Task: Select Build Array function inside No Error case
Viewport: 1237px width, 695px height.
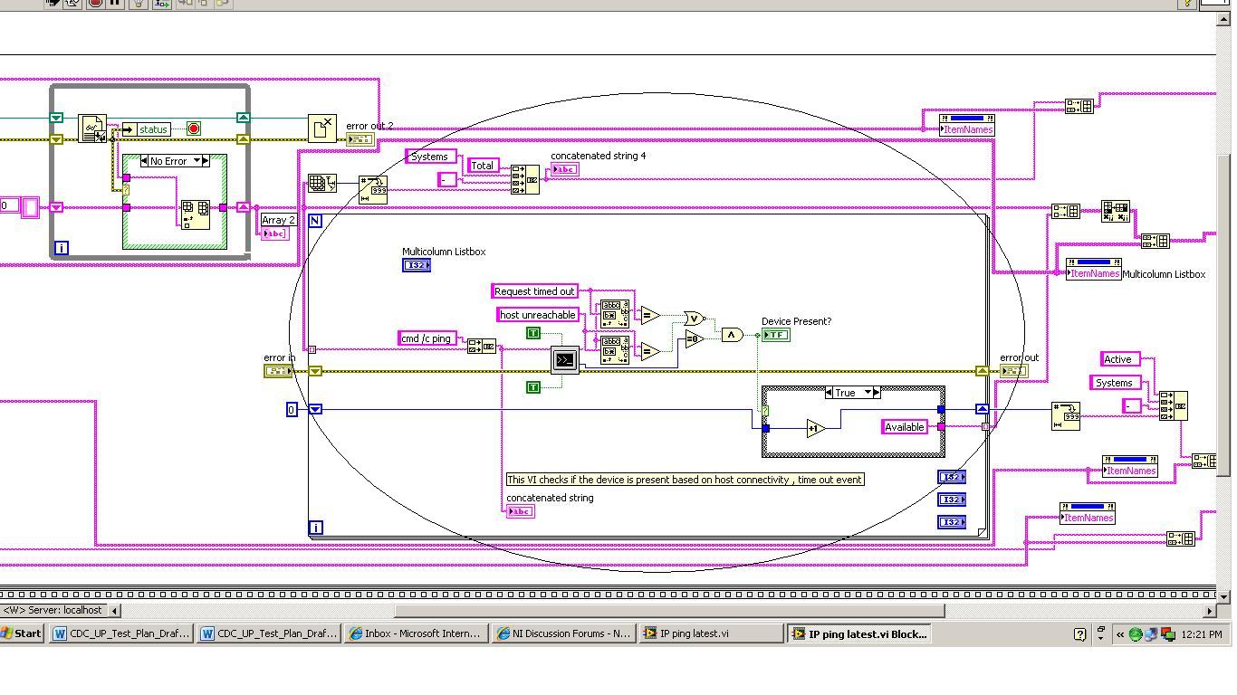Action: (x=196, y=214)
